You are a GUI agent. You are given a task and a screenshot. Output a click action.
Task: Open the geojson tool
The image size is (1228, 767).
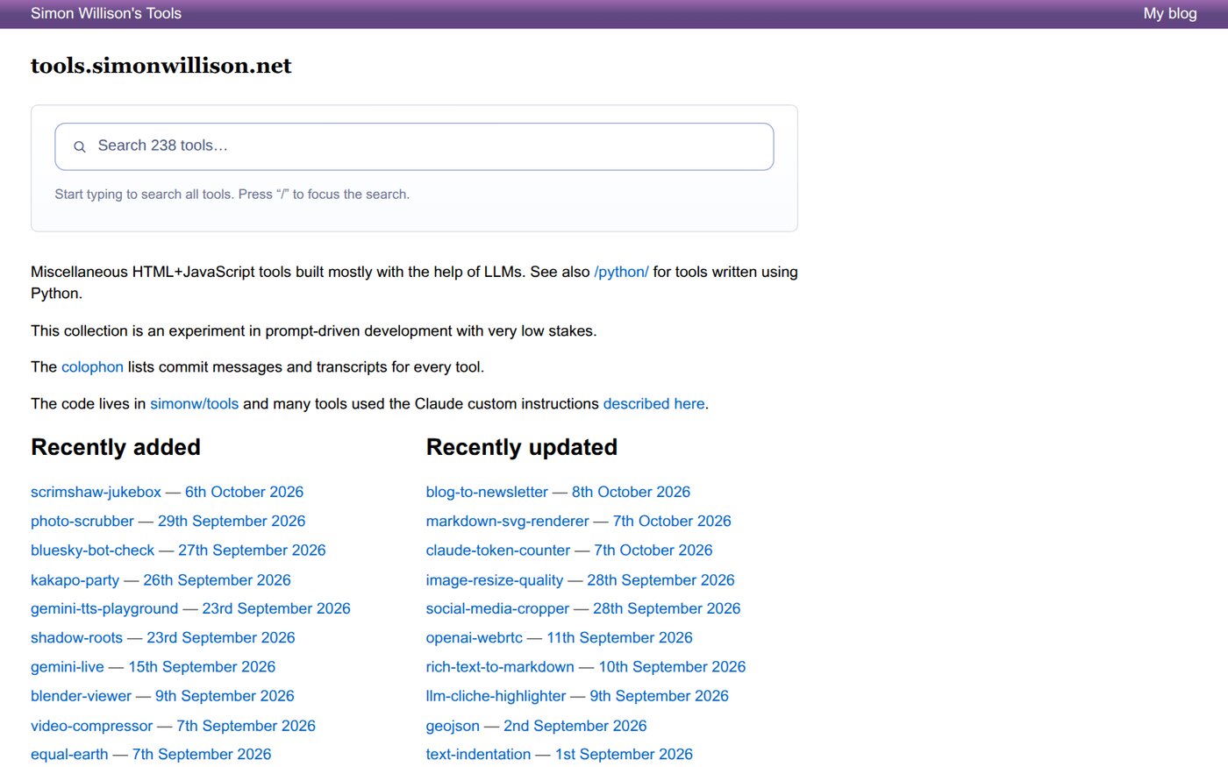453,726
